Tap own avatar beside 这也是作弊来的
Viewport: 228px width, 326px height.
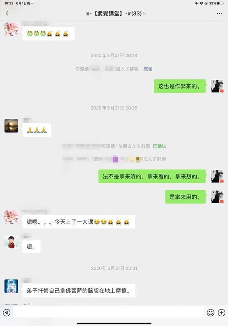[217, 86]
